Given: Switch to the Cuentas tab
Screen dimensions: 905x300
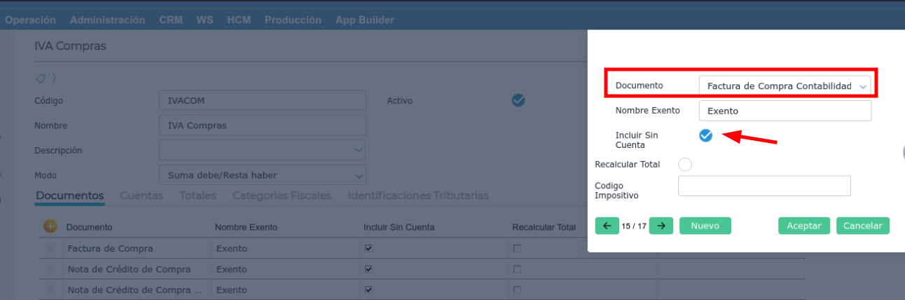Looking at the screenshot, I should (x=141, y=196).
